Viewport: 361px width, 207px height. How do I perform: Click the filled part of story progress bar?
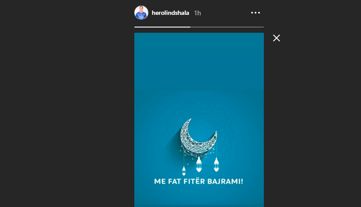pyautogui.click(x=162, y=27)
